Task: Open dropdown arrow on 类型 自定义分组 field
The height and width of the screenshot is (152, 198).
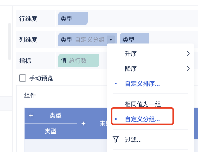Action: 111,39
